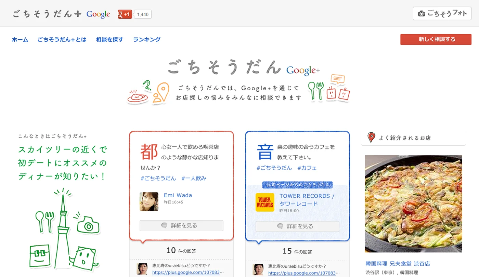Click the Google logo in header
This screenshot has height=277, width=479.
(98, 14)
